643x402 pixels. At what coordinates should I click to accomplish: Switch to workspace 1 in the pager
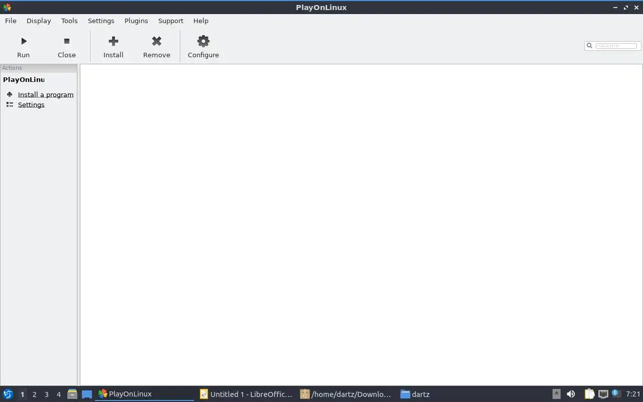(x=22, y=394)
